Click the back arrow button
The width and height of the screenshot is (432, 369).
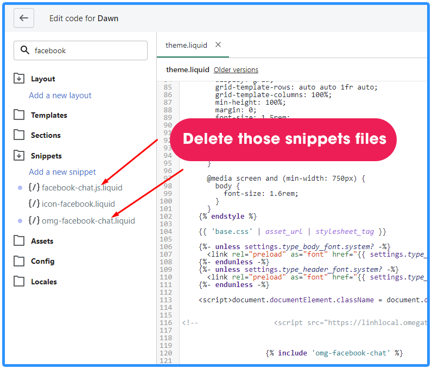(x=24, y=18)
